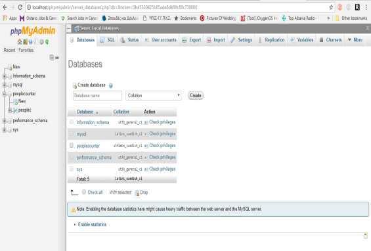Toggle the Check all checkbox
Screen dimensions: 371x251
(x=84, y=192)
